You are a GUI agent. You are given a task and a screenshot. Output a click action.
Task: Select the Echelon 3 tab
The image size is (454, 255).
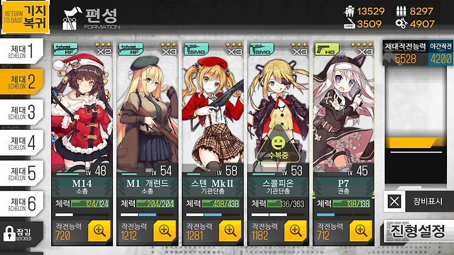click(21, 112)
